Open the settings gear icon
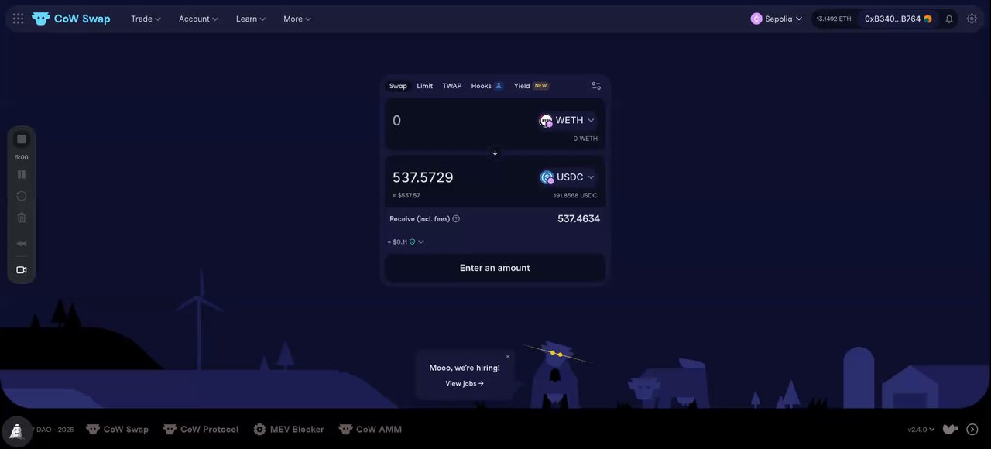The height and width of the screenshot is (449, 991). pyautogui.click(x=972, y=19)
